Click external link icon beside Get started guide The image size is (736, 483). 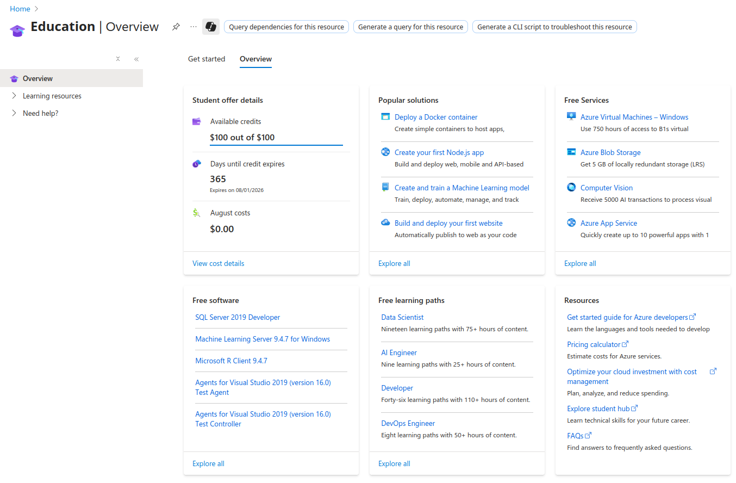[x=693, y=317]
